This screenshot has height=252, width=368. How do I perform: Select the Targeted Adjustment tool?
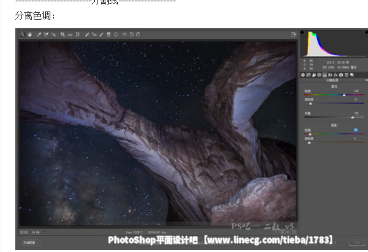tap(53, 34)
